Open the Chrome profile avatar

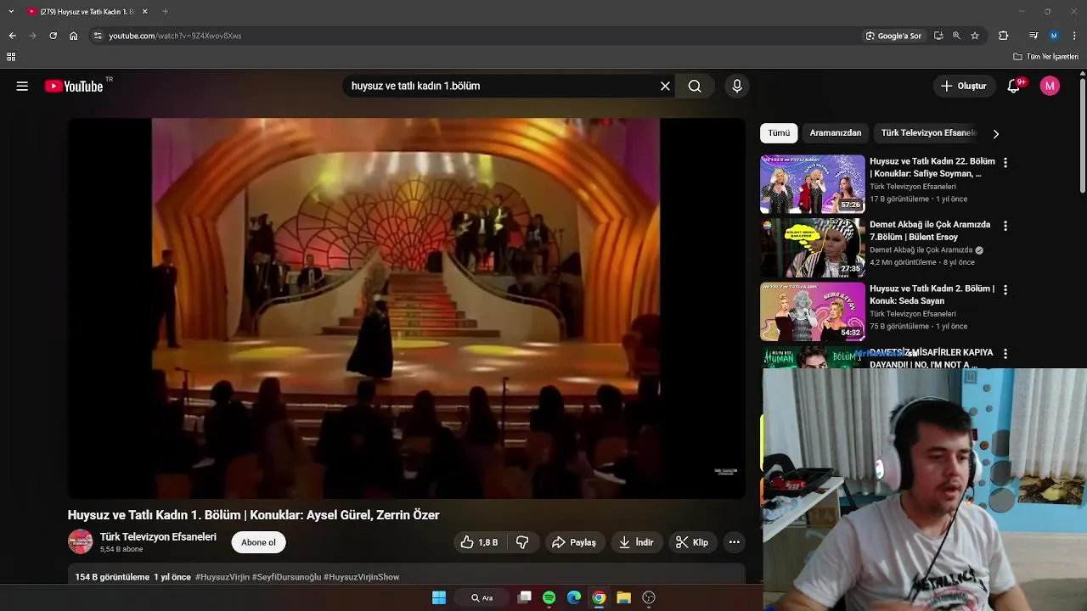pos(1054,36)
